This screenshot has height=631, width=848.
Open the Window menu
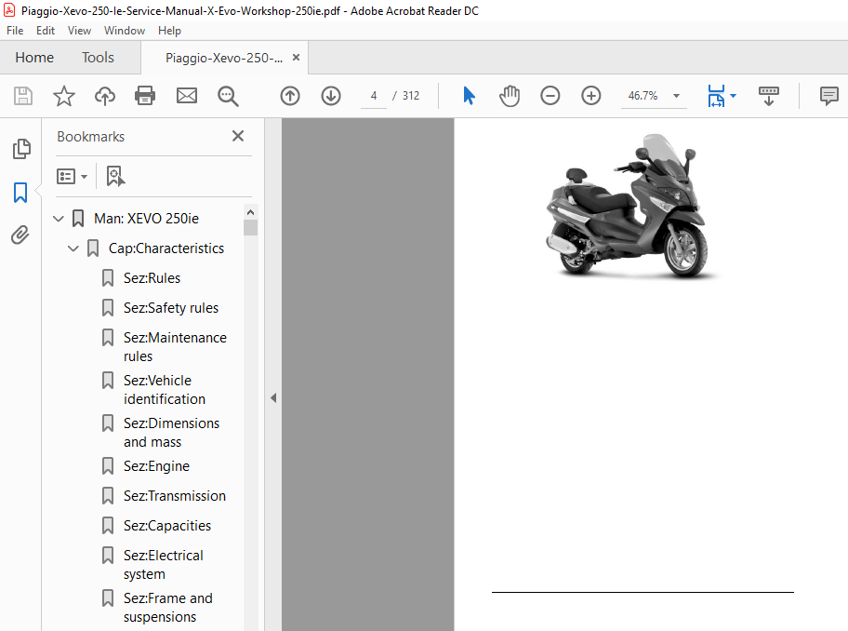click(125, 31)
